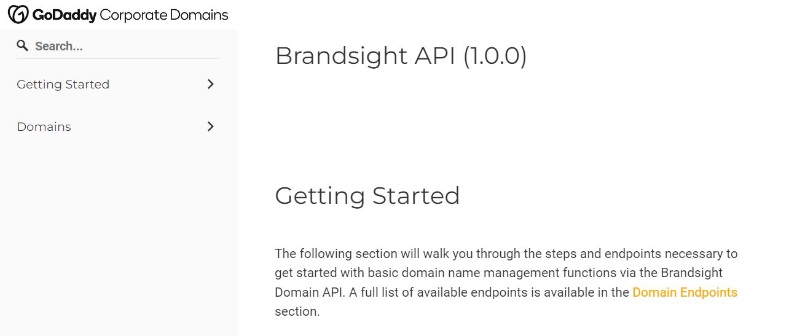Click the Brandsight API page title
The width and height of the screenshot is (789, 336).
pos(366,56)
